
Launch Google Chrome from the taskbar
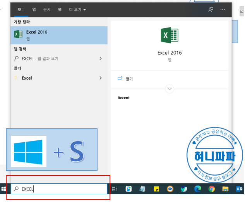[x=212, y=189]
